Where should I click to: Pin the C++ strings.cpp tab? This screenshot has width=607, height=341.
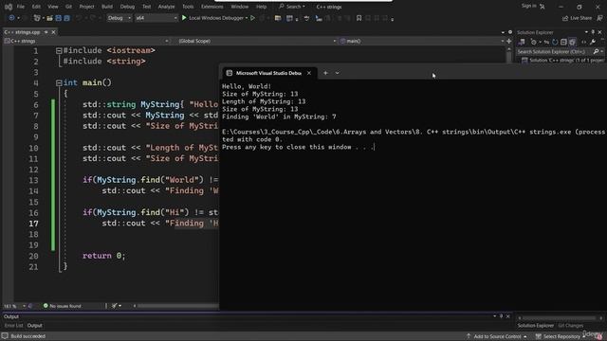tap(46, 32)
